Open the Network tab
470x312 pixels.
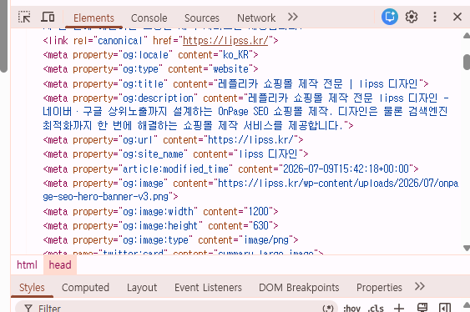tap(256, 18)
